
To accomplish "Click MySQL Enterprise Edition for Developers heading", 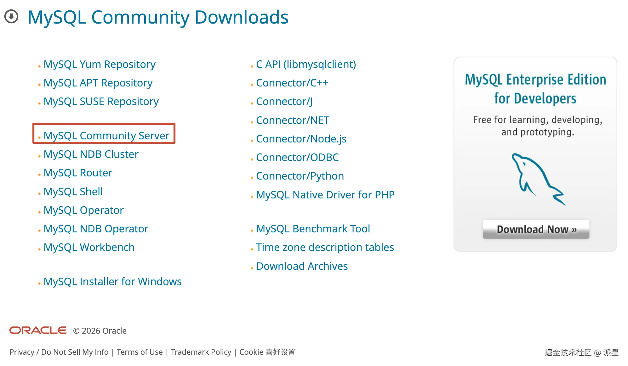I will 535,89.
